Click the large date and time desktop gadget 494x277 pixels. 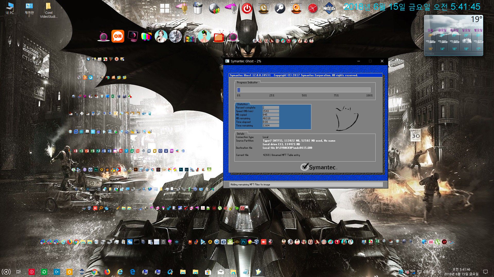pyautogui.click(x=412, y=7)
